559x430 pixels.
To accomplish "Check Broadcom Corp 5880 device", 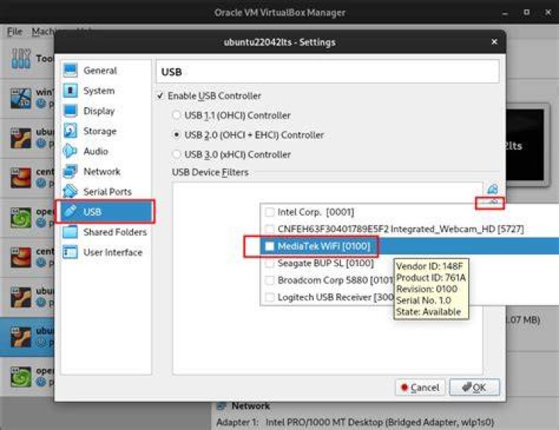I will (x=269, y=280).
